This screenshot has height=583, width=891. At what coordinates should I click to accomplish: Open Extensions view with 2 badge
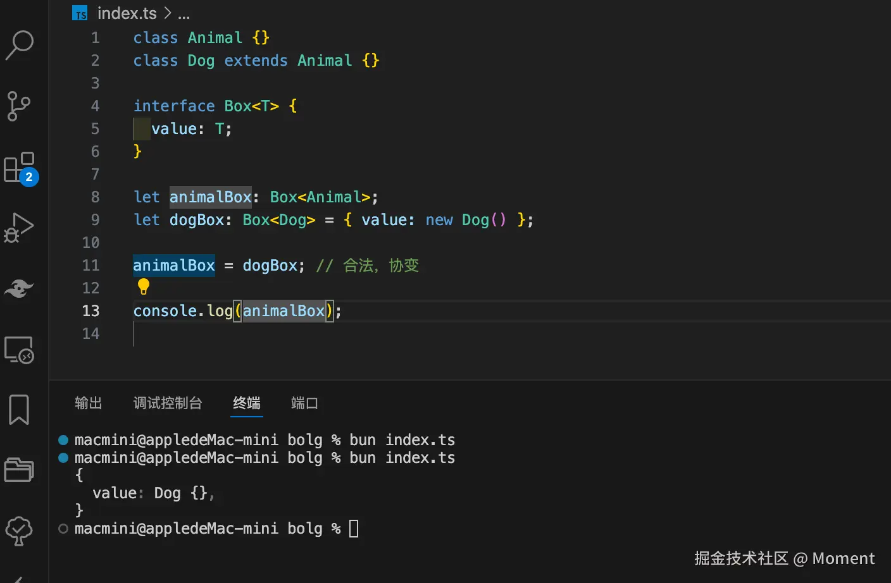[x=20, y=168]
